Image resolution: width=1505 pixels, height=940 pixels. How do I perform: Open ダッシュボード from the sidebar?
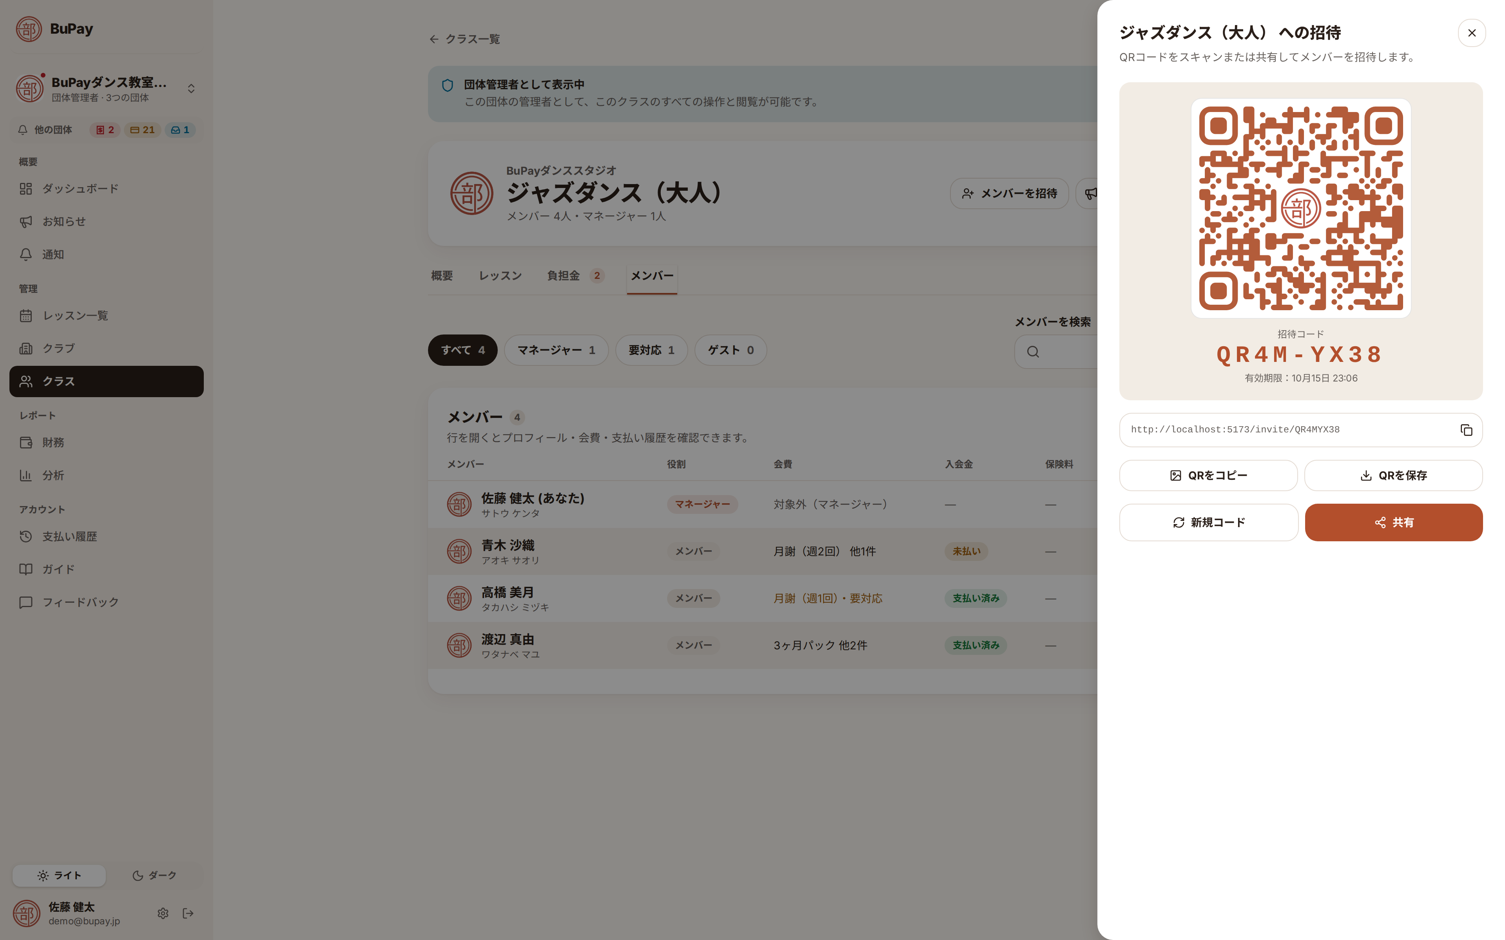106,188
